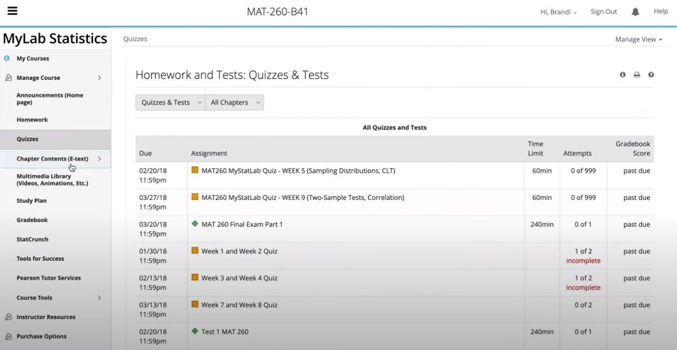Click the orange icon for Week 1 and Week 2 Quiz

pos(195,250)
